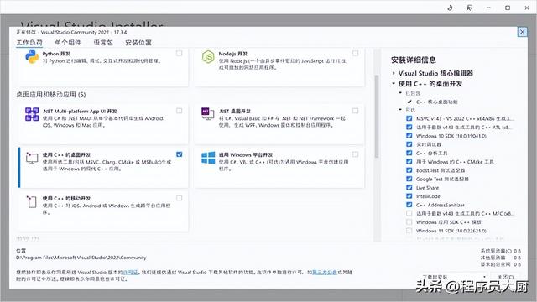Check the Universal Windows Platform development checkbox
Screen dimensions: 537x302
click(x=356, y=154)
